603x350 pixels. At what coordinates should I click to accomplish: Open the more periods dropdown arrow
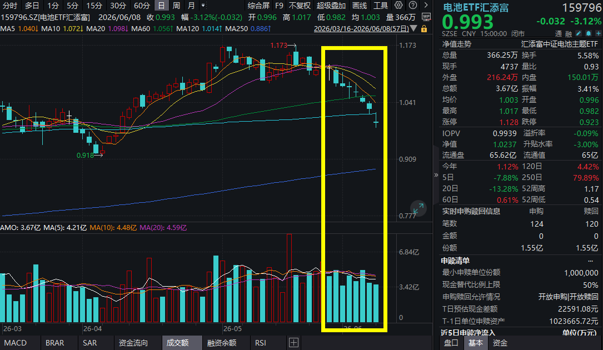click(203, 6)
